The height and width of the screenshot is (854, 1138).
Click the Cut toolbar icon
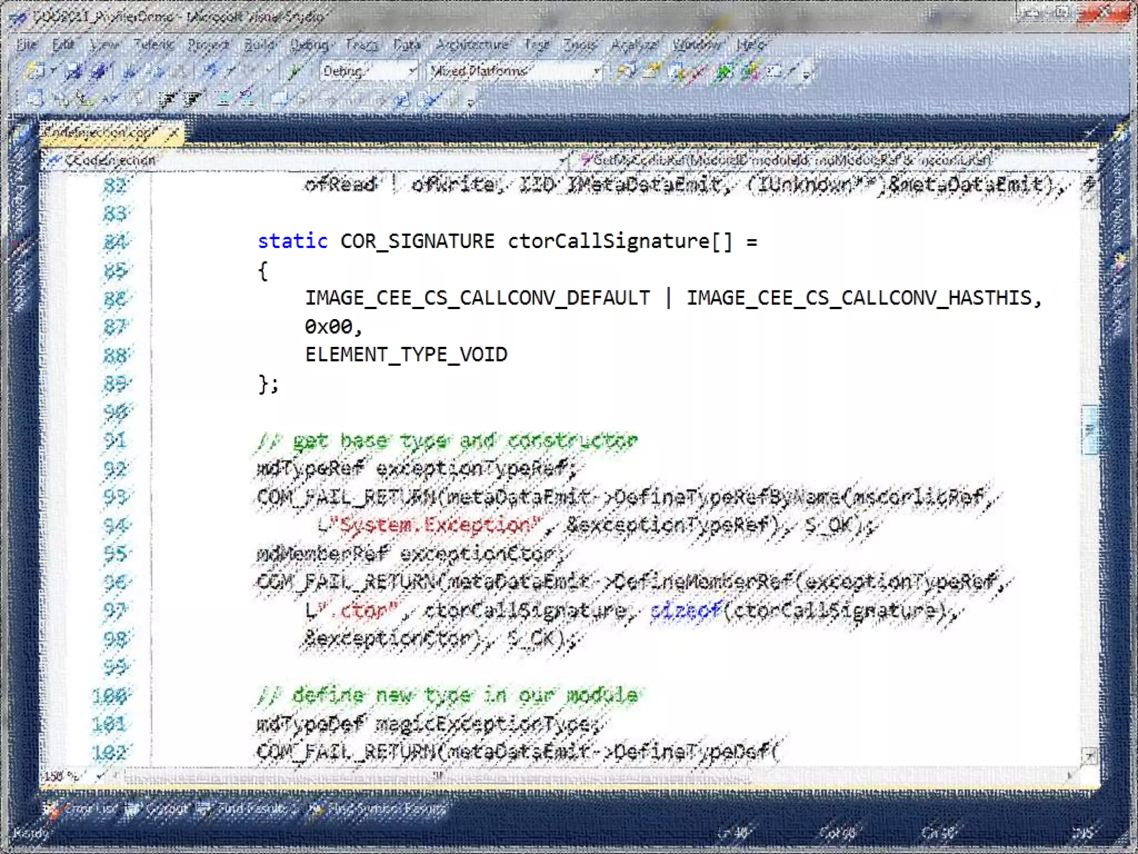point(129,71)
